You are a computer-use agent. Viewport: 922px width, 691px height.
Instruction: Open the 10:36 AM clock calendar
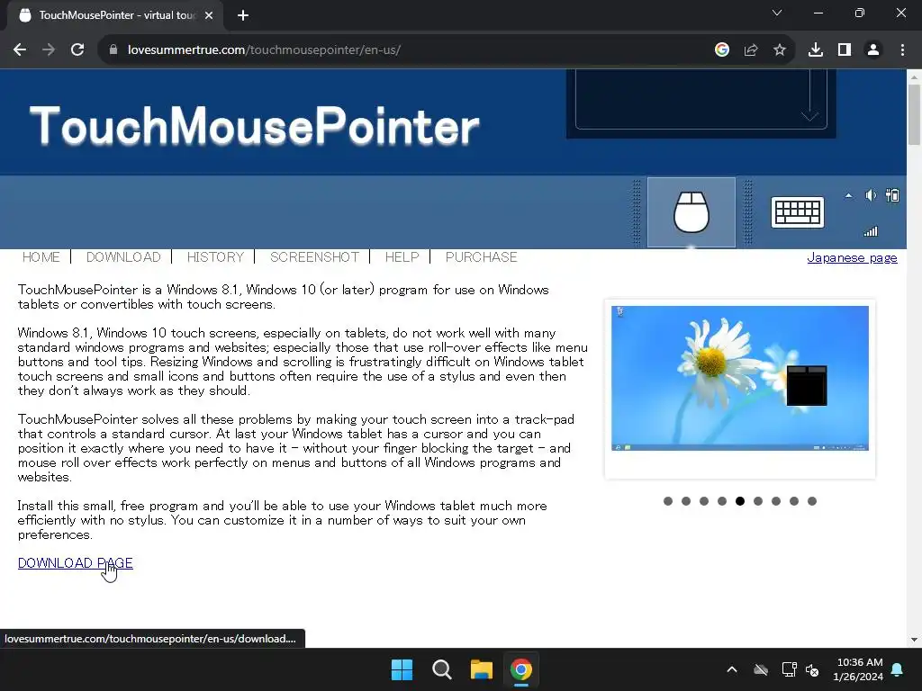(x=858, y=669)
